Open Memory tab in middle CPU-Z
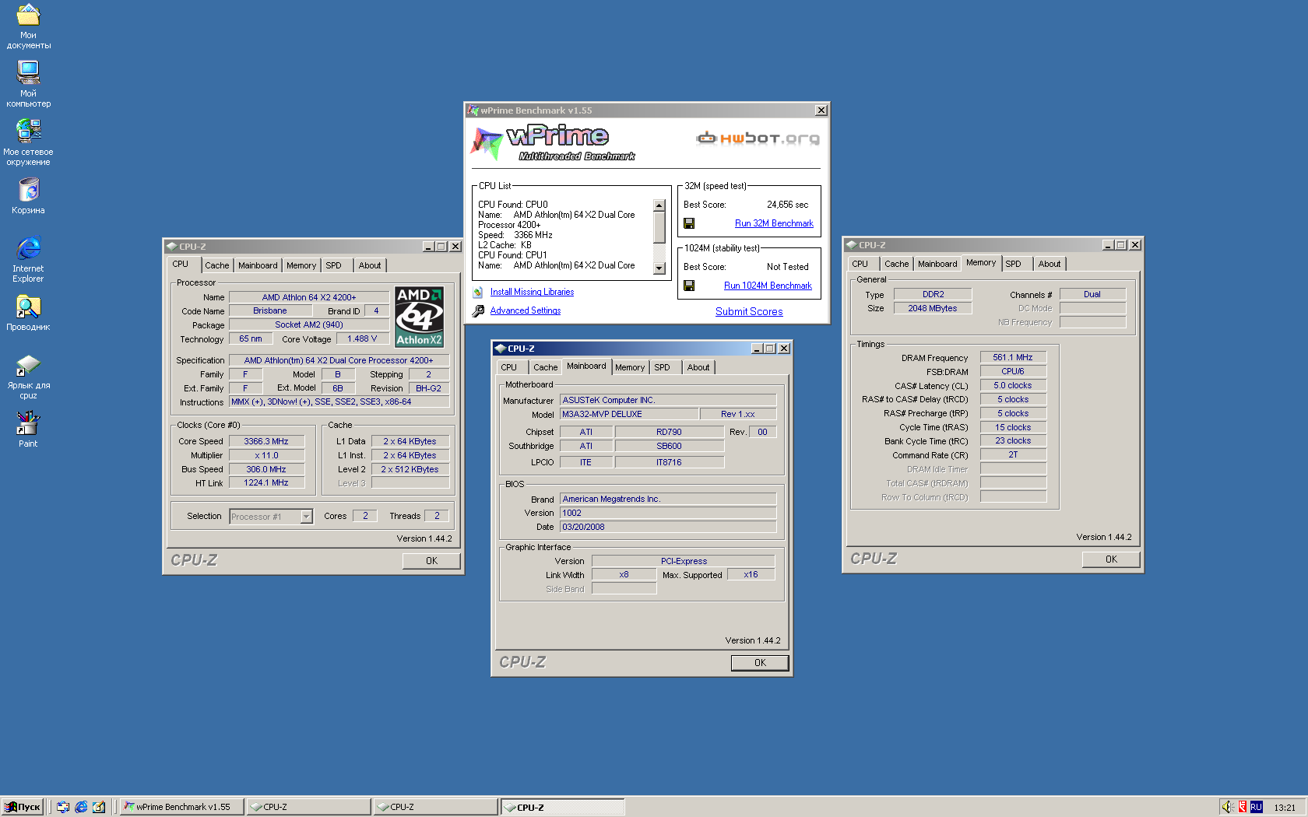The height and width of the screenshot is (817, 1308). pos(630,367)
